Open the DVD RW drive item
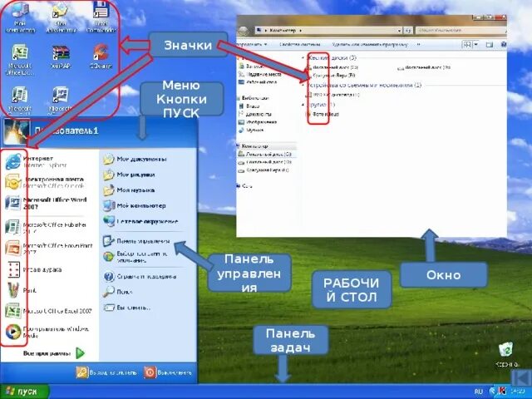 (x=332, y=95)
